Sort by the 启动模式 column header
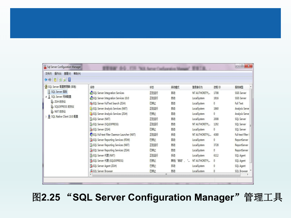This screenshot has width=291, height=218. 181,87
